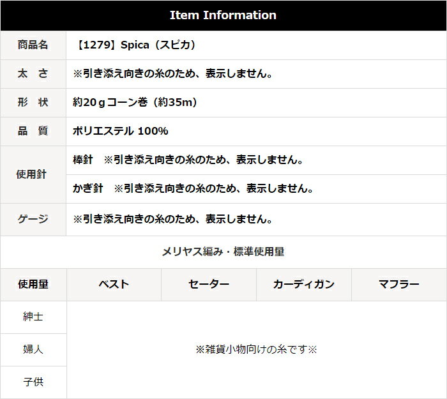Screen dimensions: 447x399
Task: Click the かぎ針 hook row text
Action: (x=193, y=189)
